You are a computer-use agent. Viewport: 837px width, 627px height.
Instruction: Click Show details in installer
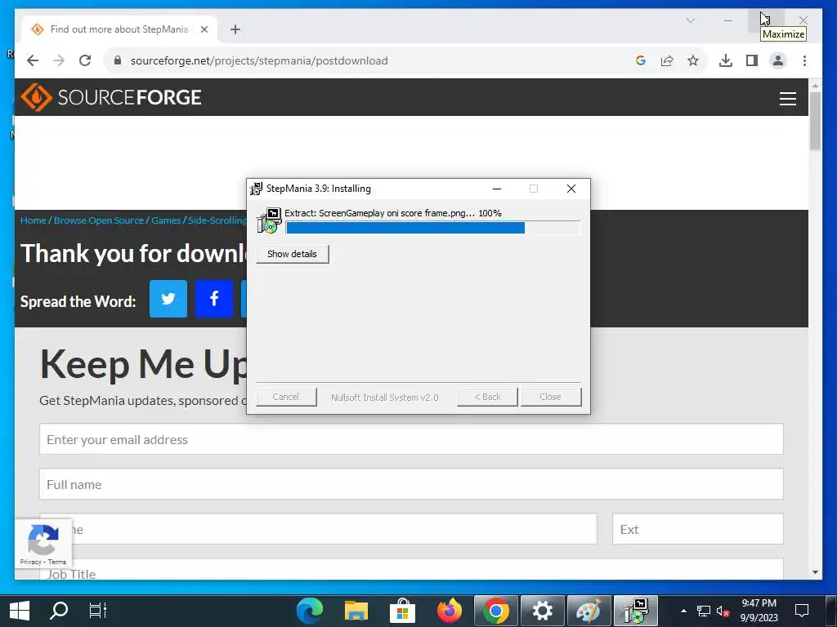point(292,254)
